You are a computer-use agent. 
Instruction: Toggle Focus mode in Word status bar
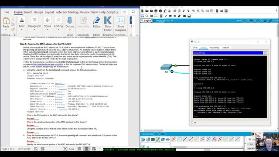pyautogui.click(x=69, y=149)
